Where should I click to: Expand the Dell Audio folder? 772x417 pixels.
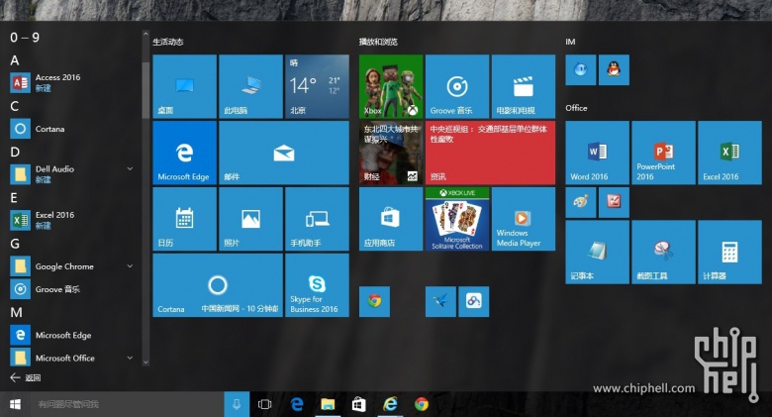[130, 168]
